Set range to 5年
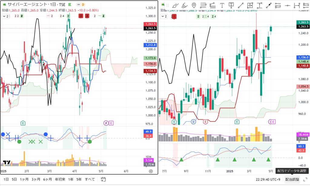The height and width of the screenshot is (186, 310). [79, 179]
